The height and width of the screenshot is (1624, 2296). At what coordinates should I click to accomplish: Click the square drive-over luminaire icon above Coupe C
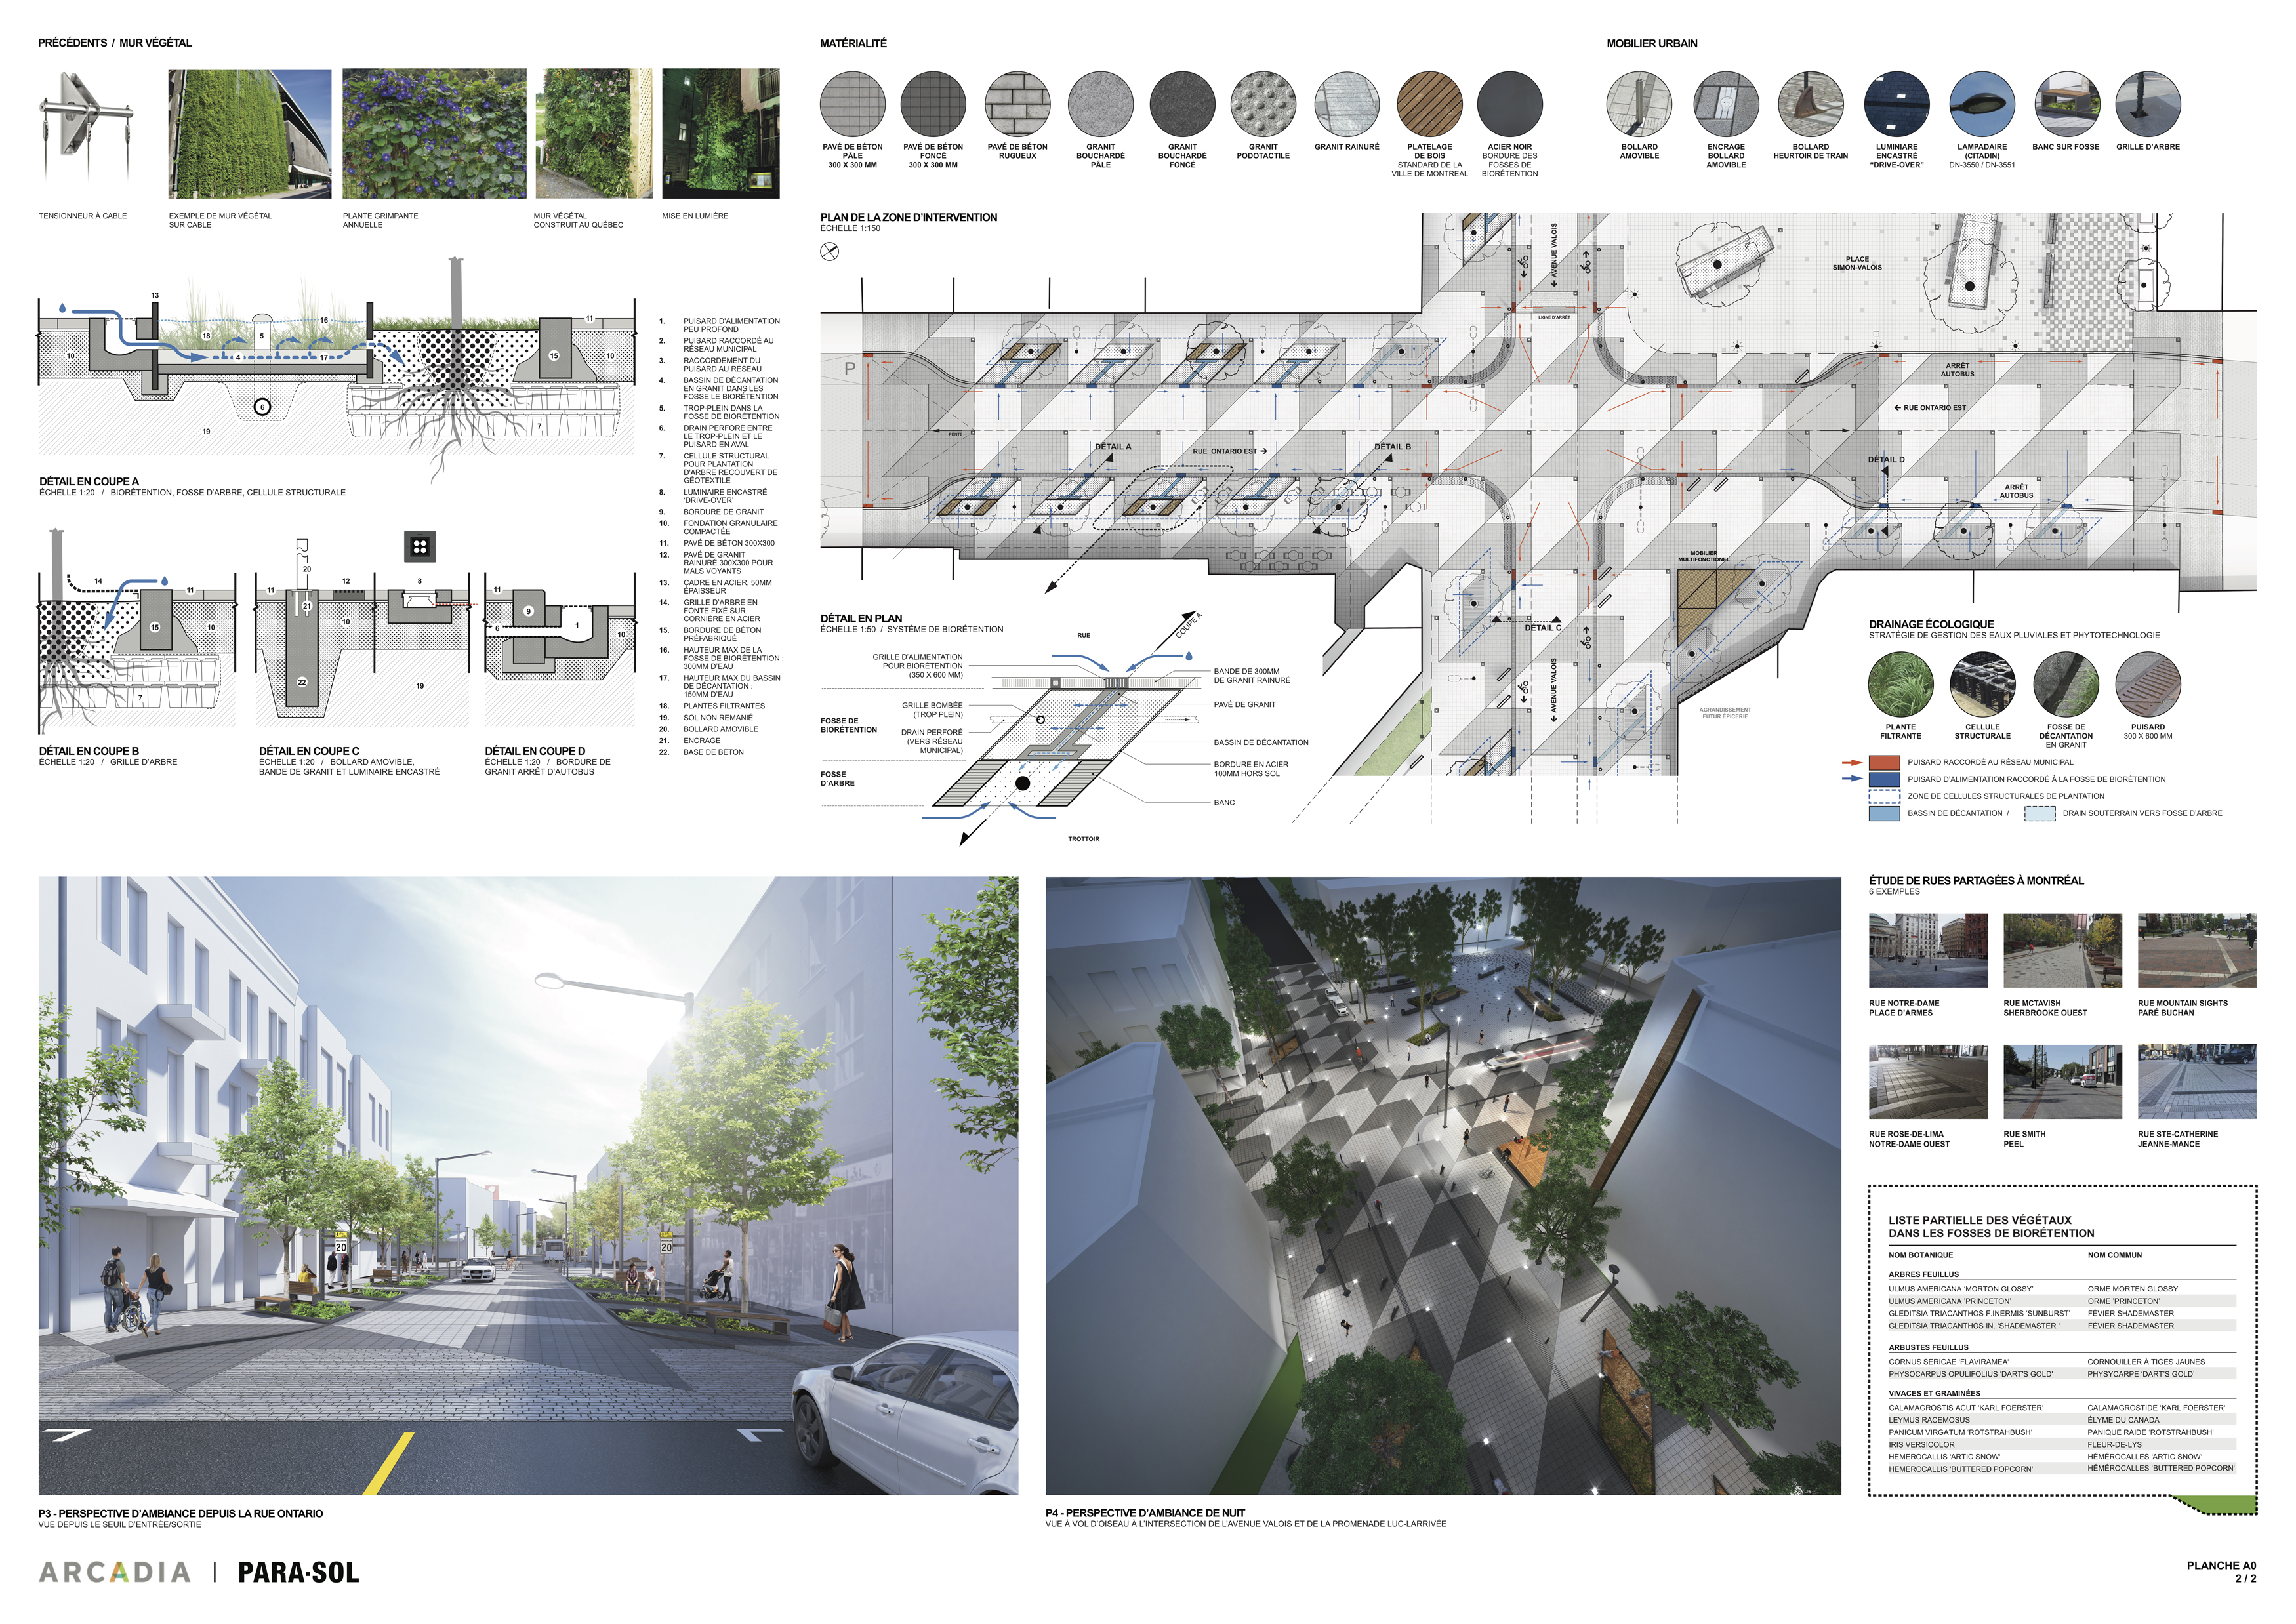tap(420, 546)
